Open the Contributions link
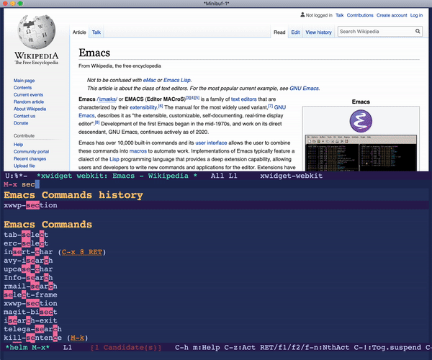 (x=360, y=15)
